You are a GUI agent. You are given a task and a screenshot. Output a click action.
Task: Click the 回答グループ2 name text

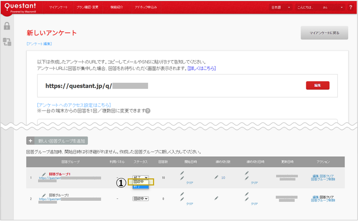59,195
